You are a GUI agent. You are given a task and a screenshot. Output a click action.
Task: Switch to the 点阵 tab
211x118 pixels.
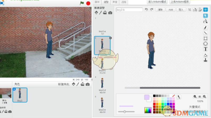tap(124, 2)
